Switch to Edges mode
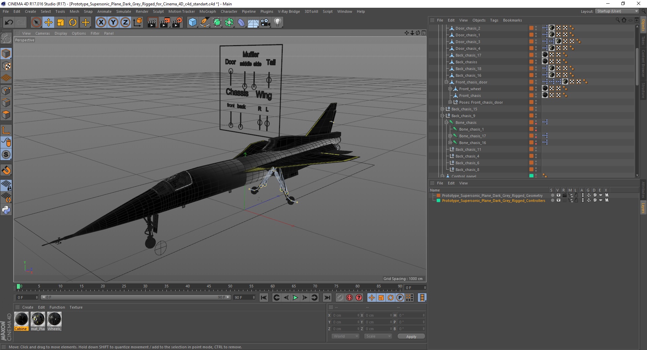This screenshot has height=350, width=647. tap(6, 102)
